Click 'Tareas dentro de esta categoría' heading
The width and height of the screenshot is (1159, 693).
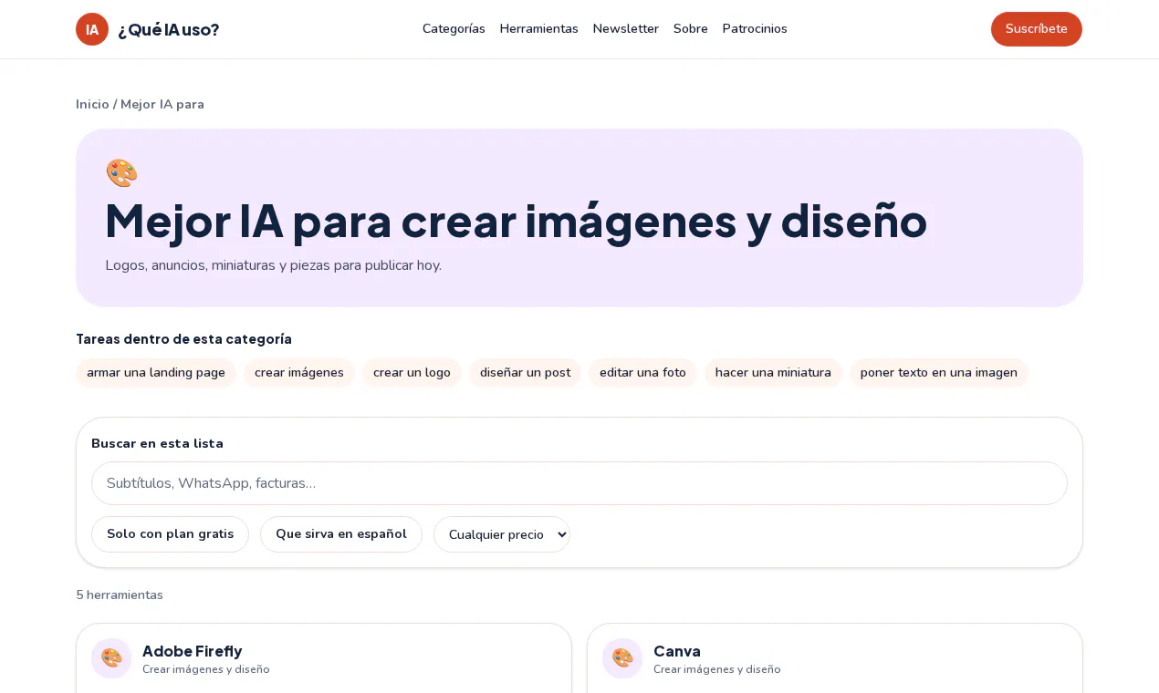(x=183, y=339)
